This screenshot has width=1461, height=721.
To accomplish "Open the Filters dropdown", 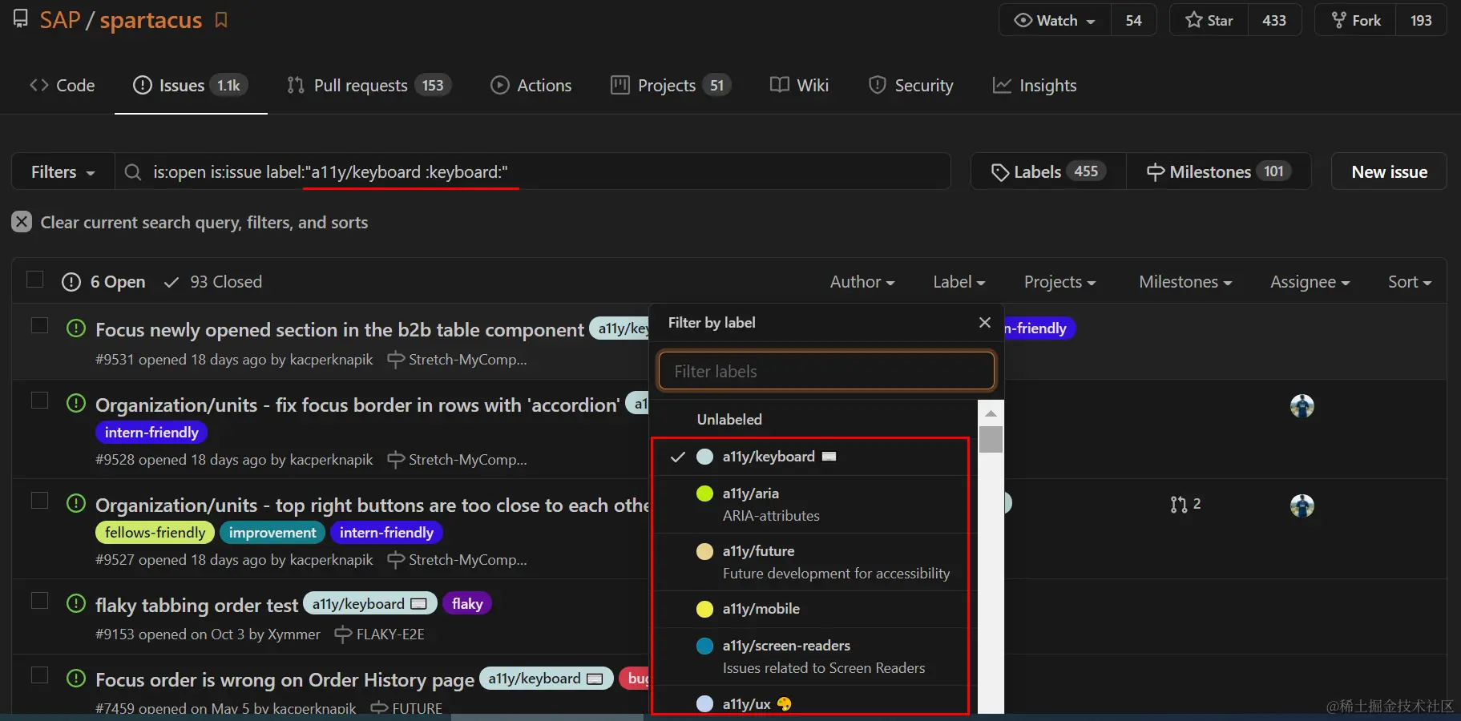I will (63, 171).
